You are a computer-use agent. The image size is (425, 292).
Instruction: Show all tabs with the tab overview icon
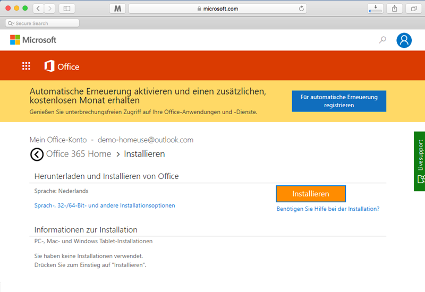pos(414,8)
